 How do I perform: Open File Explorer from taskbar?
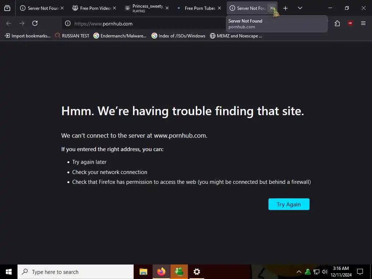click(143, 272)
